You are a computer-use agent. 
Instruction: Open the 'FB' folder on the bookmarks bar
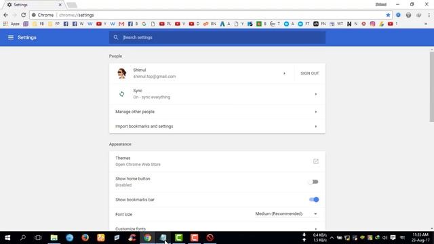[x=38, y=24]
